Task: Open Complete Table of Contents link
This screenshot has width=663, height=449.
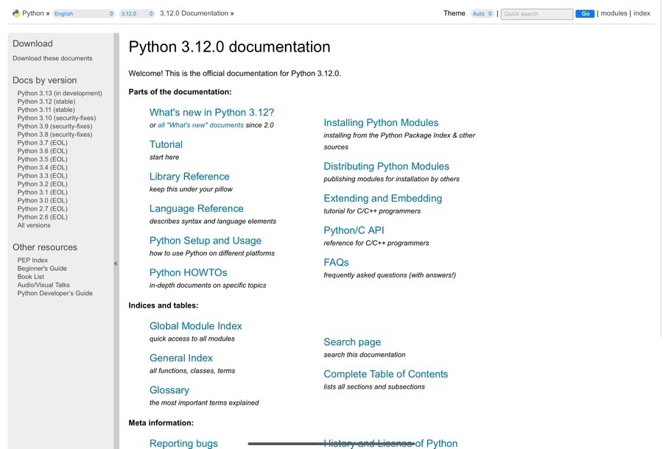Action: point(385,374)
